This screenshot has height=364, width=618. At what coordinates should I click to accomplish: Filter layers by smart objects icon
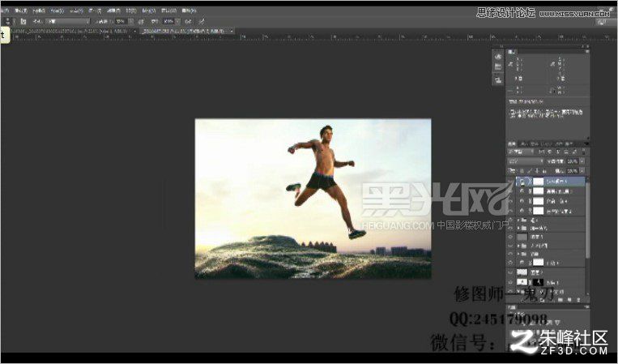click(x=574, y=152)
